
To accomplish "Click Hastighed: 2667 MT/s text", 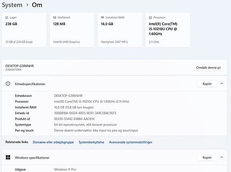I will pyautogui.click(x=114, y=42).
